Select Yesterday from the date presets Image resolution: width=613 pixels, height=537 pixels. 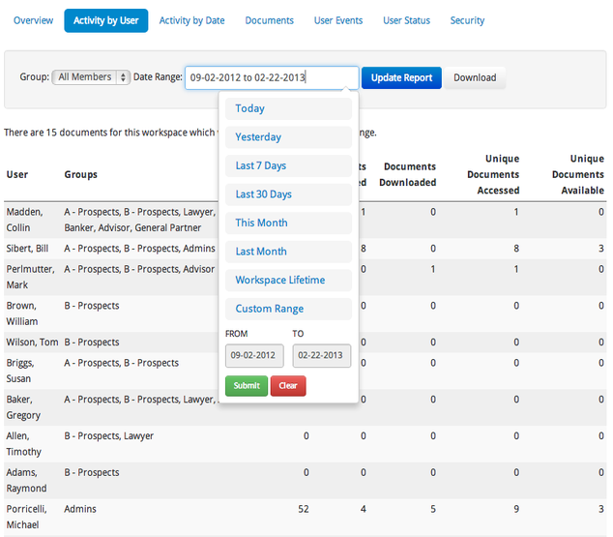pyautogui.click(x=288, y=137)
